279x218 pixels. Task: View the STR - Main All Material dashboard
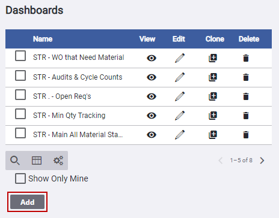[x=152, y=135]
